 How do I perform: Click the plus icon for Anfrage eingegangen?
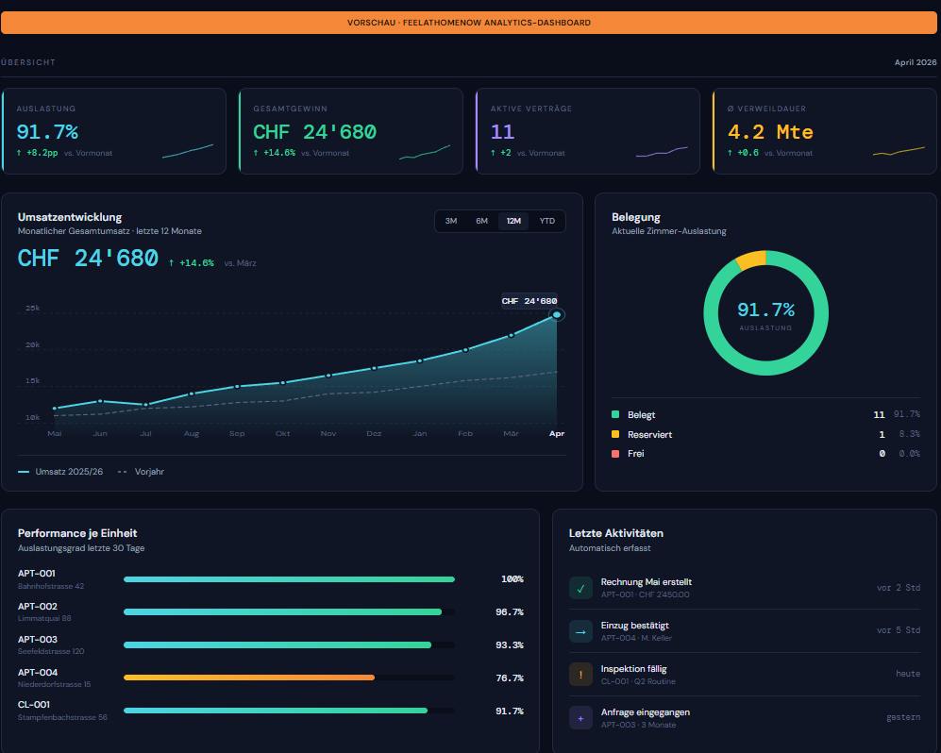tap(580, 717)
